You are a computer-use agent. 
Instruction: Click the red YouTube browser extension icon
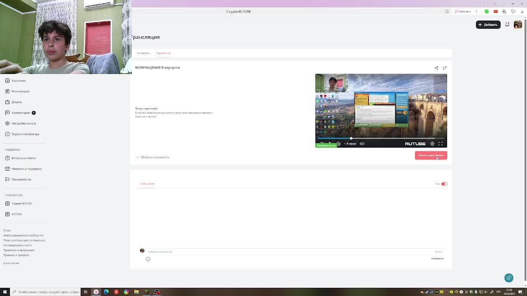pos(496,12)
